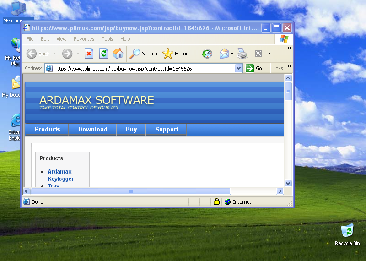The height and width of the screenshot is (261, 366).
Task: Print the page with printer icon
Action: pos(242,54)
